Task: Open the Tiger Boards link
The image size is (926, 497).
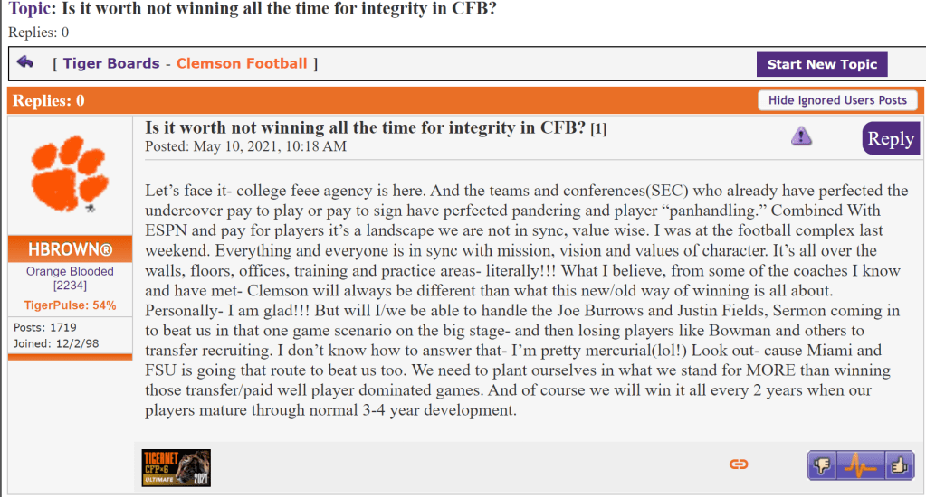Action: click(111, 63)
